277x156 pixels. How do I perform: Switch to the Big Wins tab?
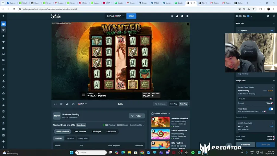pos(70,138)
